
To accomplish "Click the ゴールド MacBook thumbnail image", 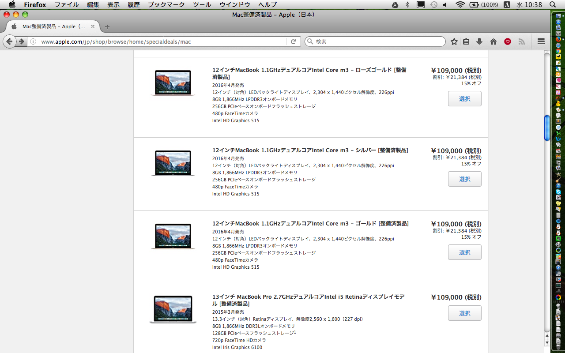I will click(173, 236).
